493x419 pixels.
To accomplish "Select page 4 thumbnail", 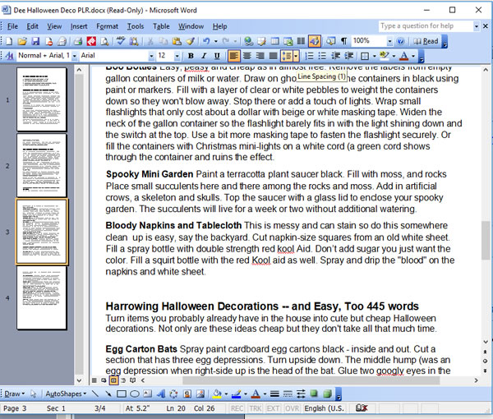I will (x=42, y=297).
